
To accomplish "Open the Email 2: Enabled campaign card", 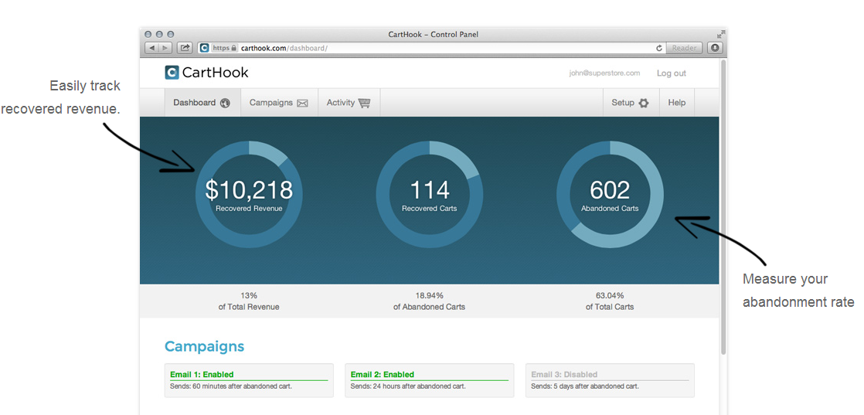I will tap(429, 380).
